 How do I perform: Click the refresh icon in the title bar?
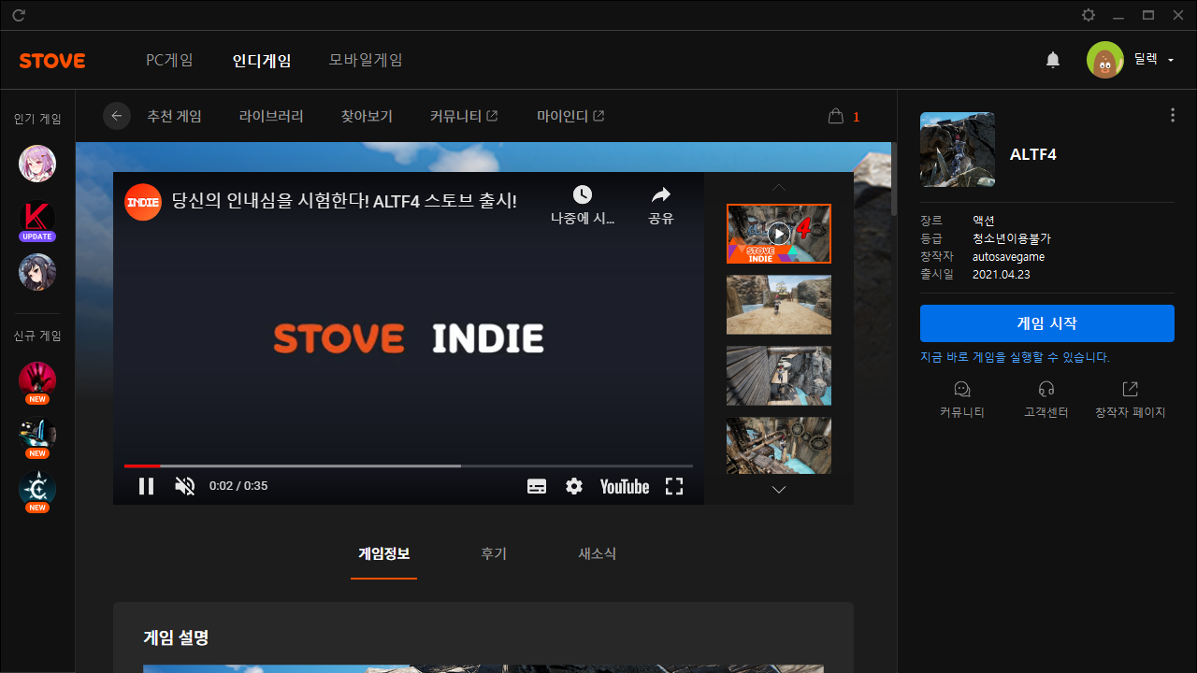(19, 15)
